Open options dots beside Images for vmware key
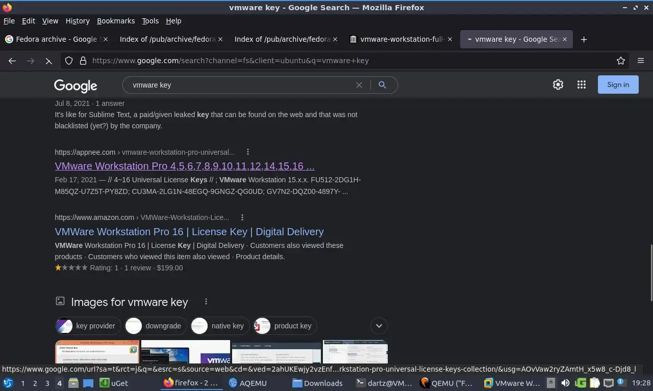 point(206,301)
